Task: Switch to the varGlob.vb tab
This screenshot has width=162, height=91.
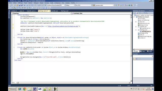Action: 14,11
